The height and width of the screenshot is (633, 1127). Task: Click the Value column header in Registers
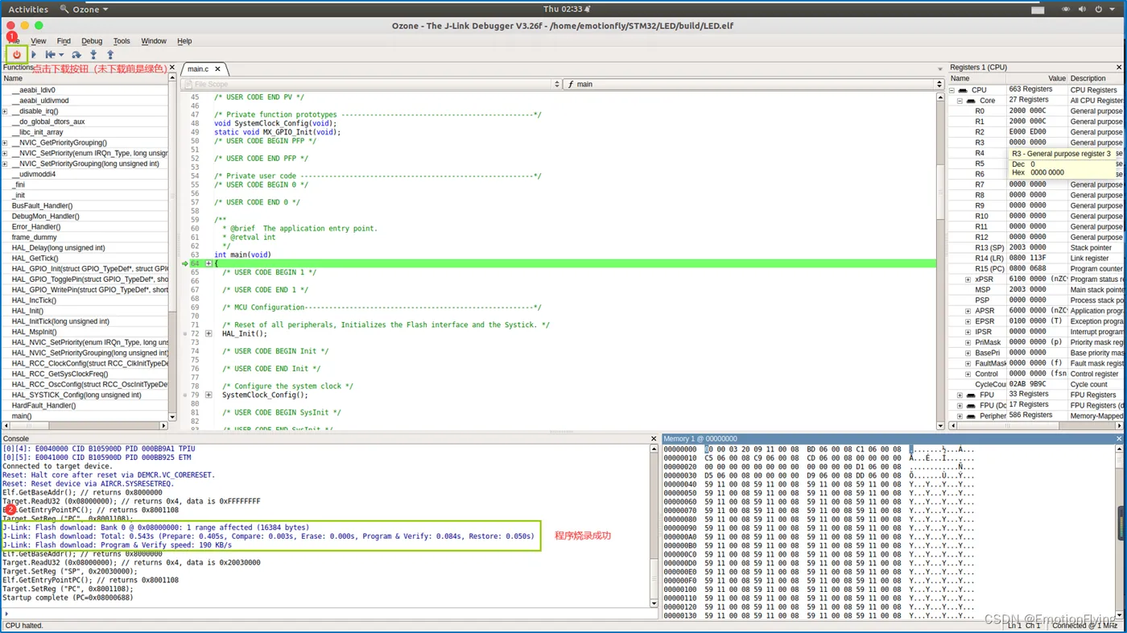[1037, 78]
